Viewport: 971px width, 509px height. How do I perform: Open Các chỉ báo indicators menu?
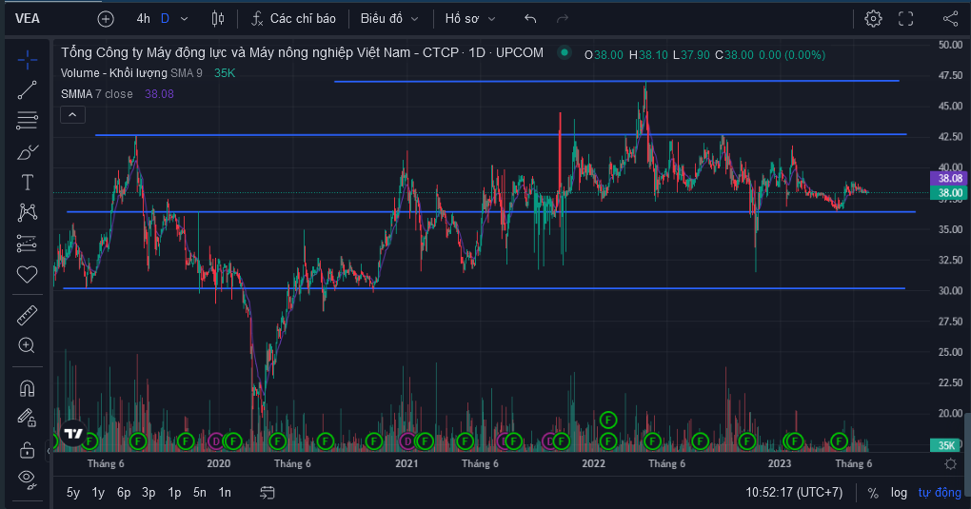[293, 19]
